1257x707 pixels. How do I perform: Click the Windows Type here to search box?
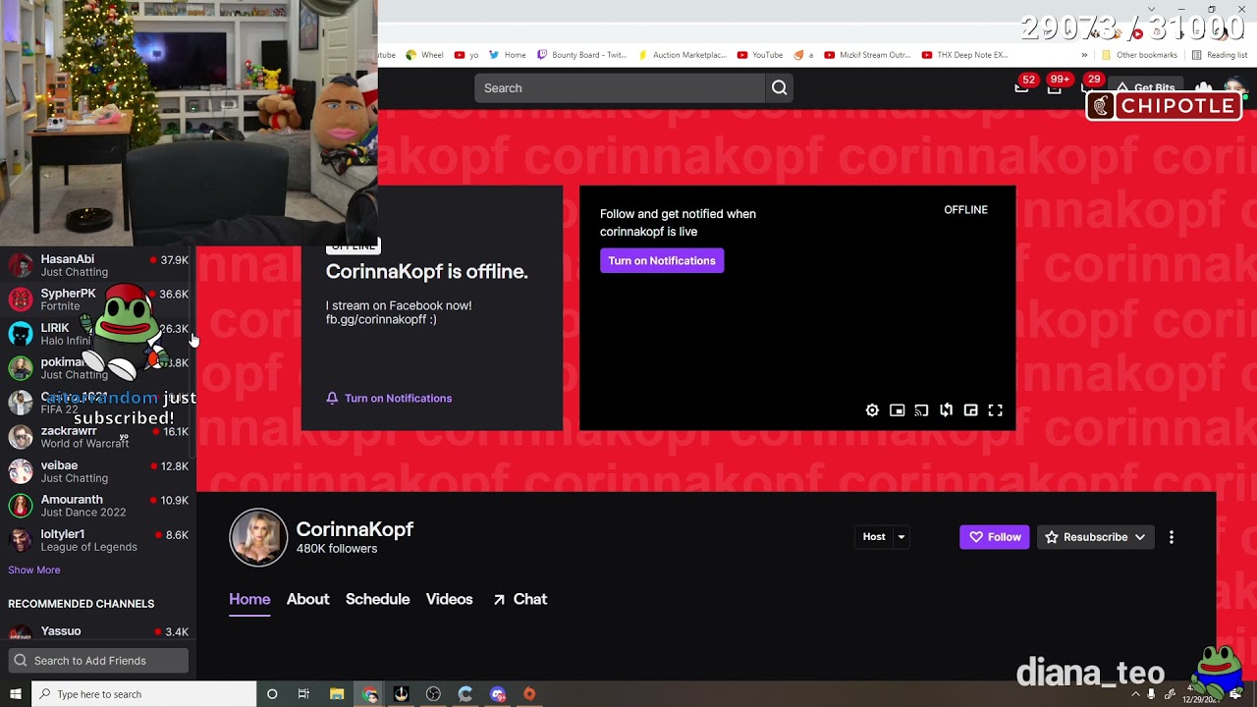[143, 694]
